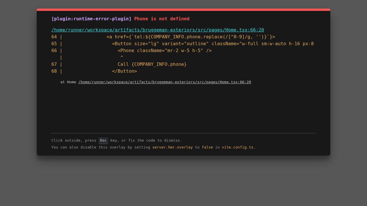
Task: Select the vite.config.ts file name
Action: pos(237,147)
